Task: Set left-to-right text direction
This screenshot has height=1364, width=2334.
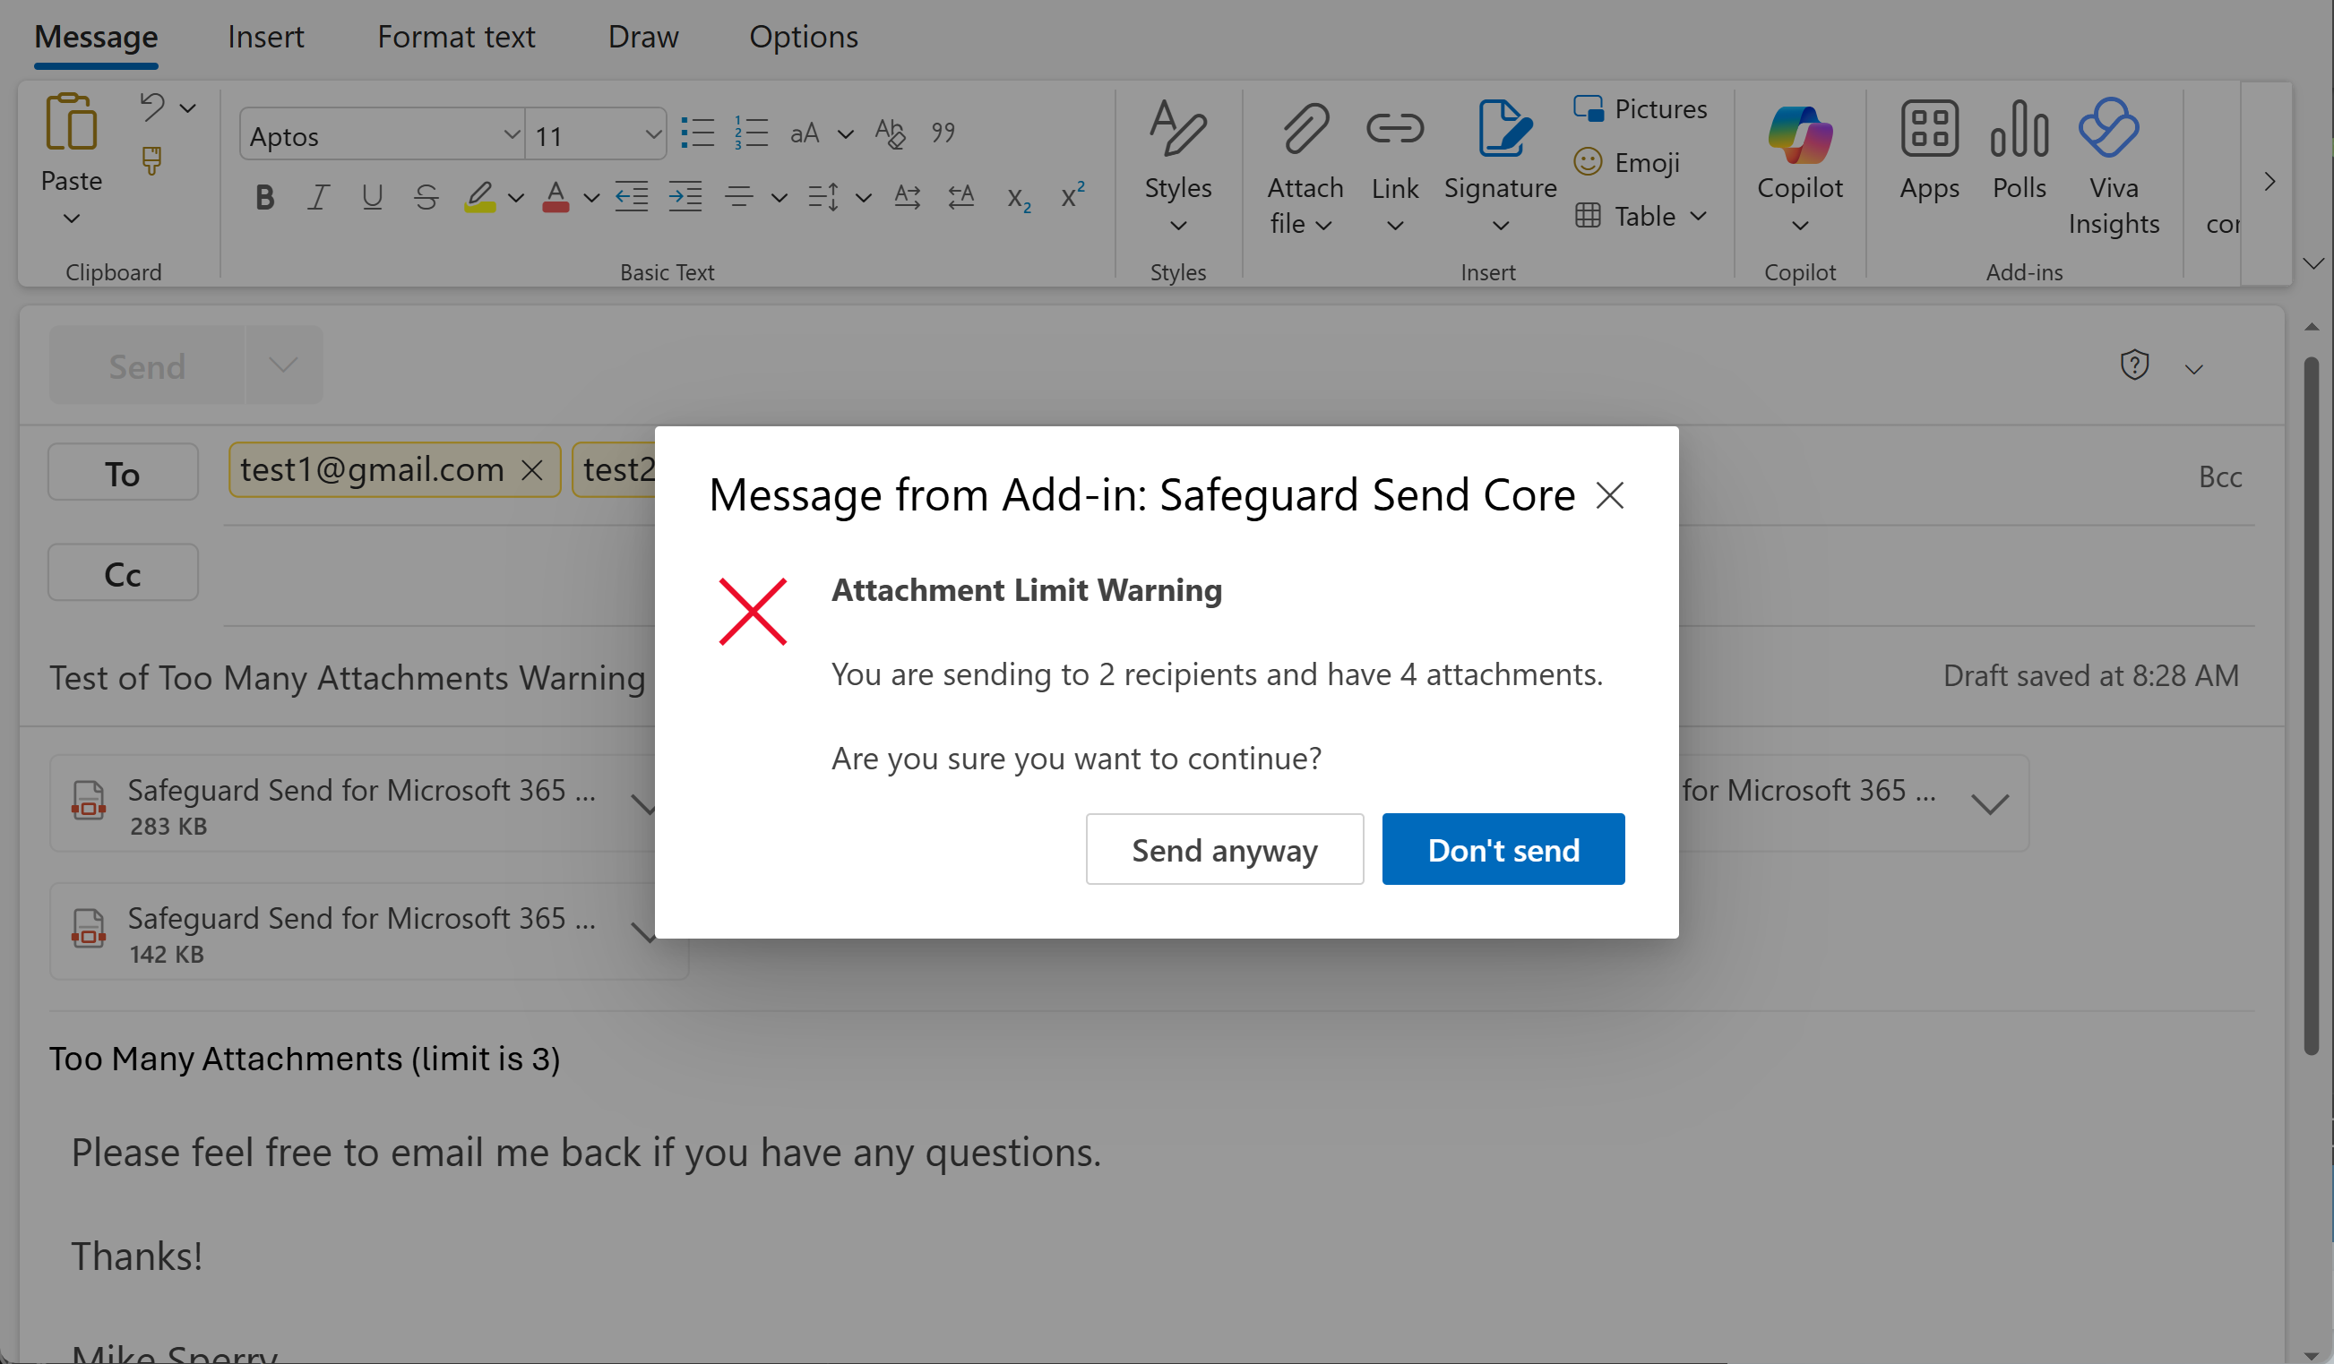Action: pos(908,196)
